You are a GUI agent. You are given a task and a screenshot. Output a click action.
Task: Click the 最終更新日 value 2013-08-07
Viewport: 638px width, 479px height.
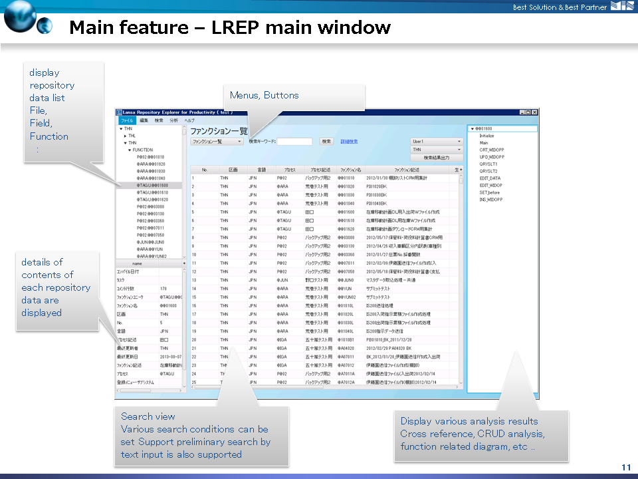click(x=171, y=357)
